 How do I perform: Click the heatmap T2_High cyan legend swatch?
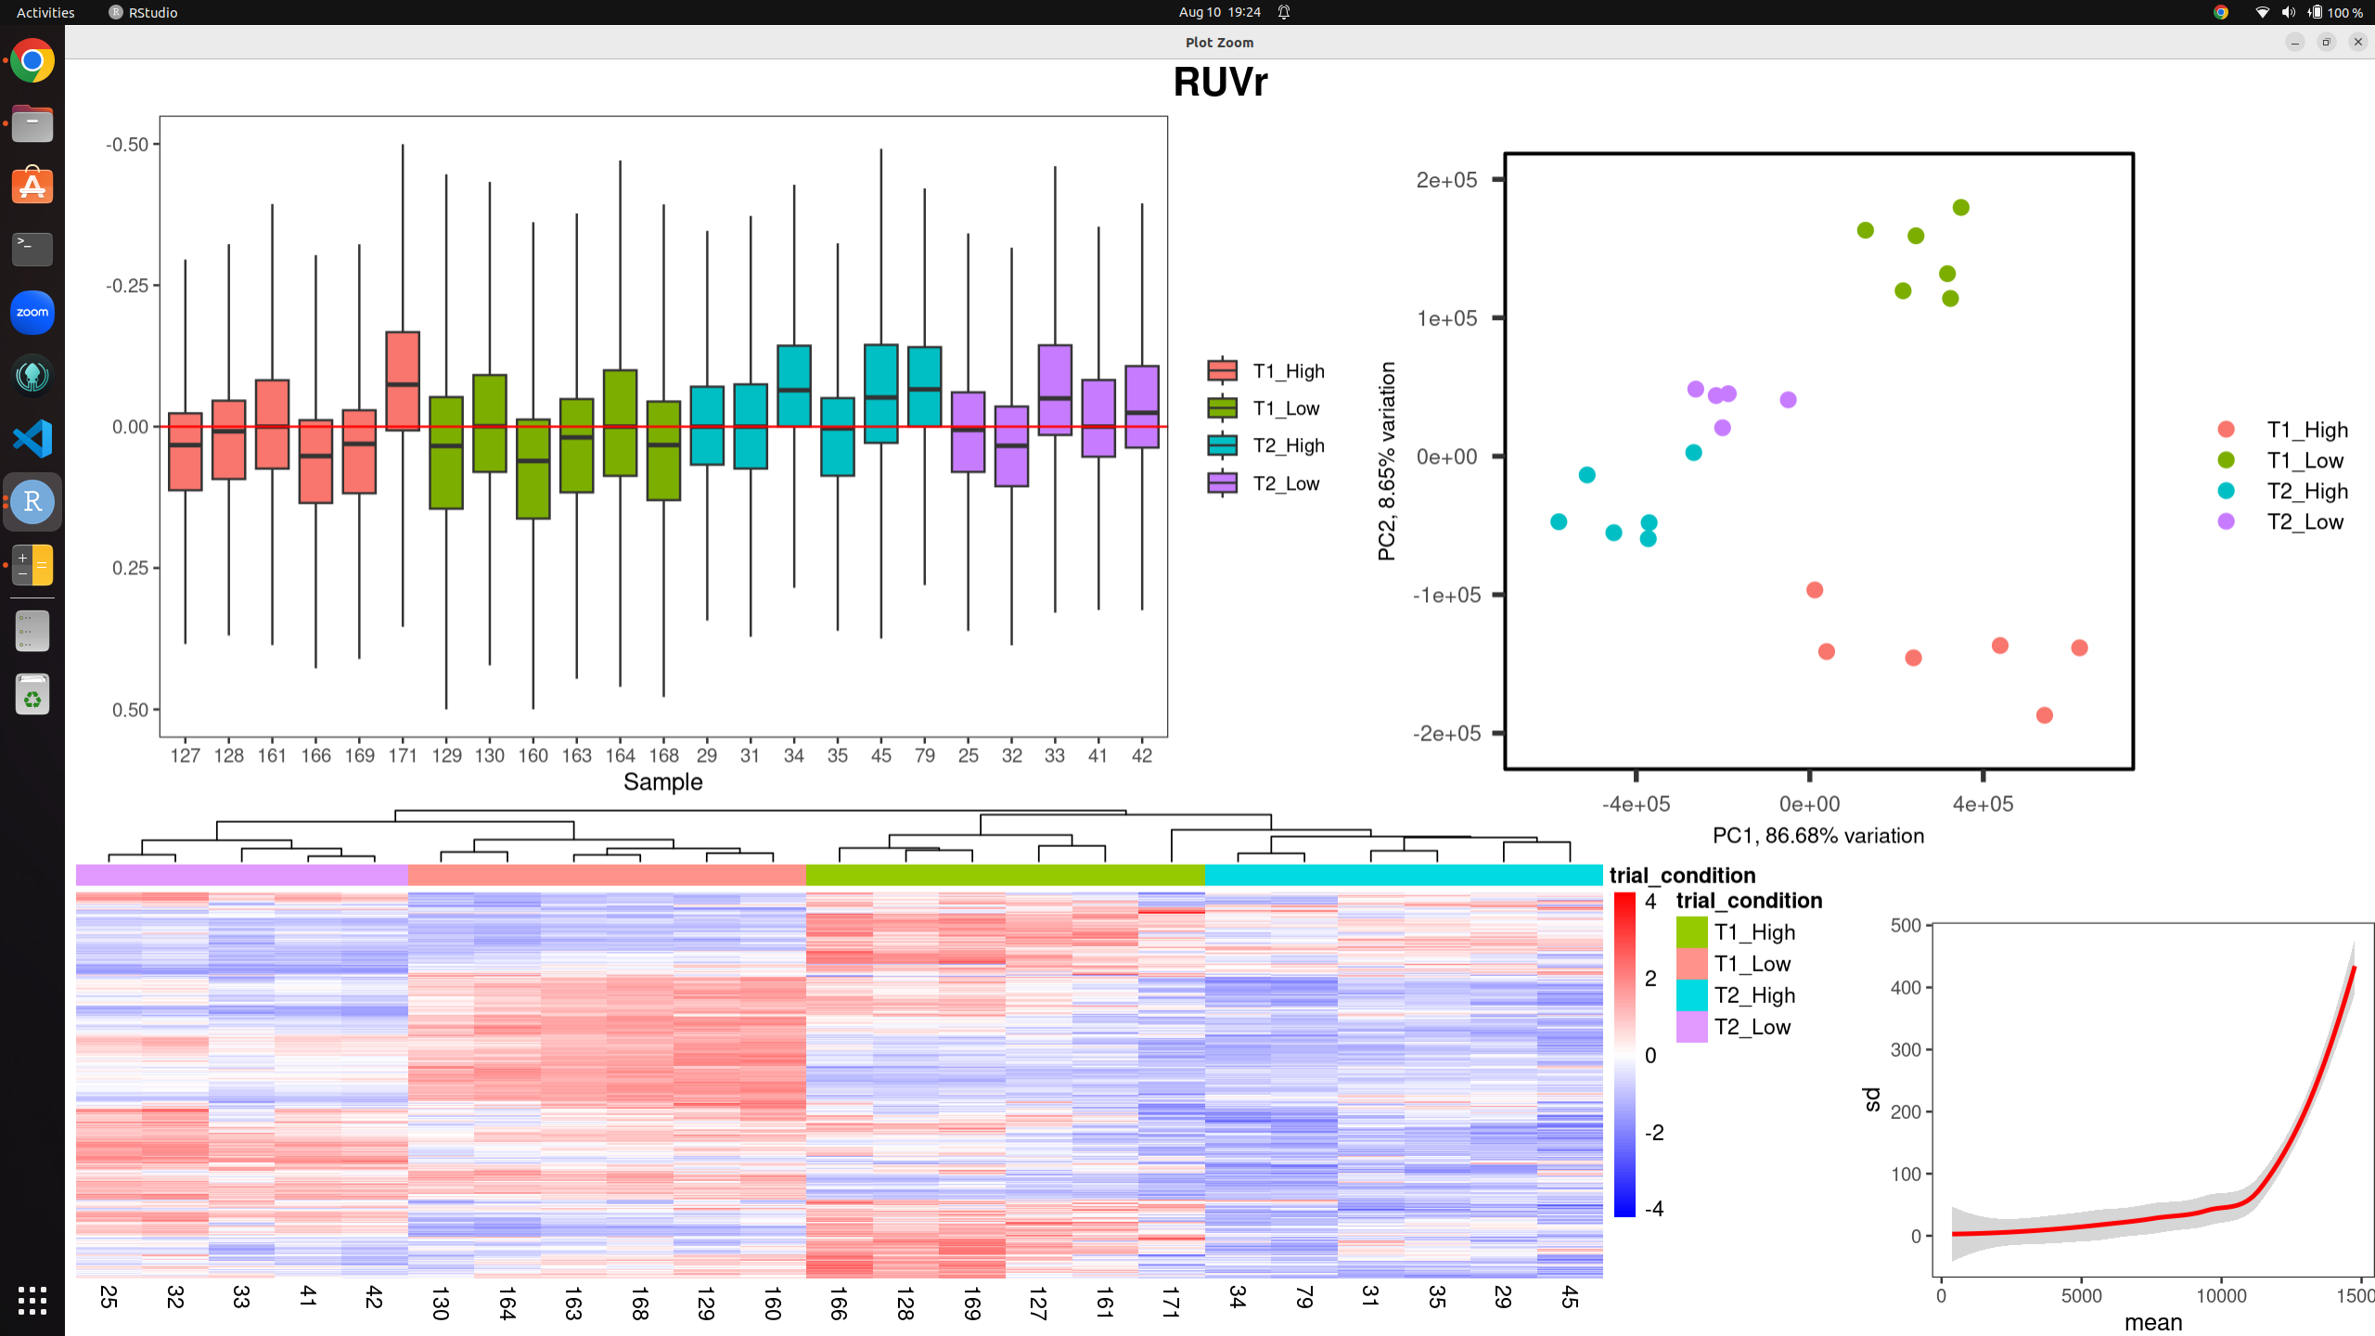pos(1691,995)
